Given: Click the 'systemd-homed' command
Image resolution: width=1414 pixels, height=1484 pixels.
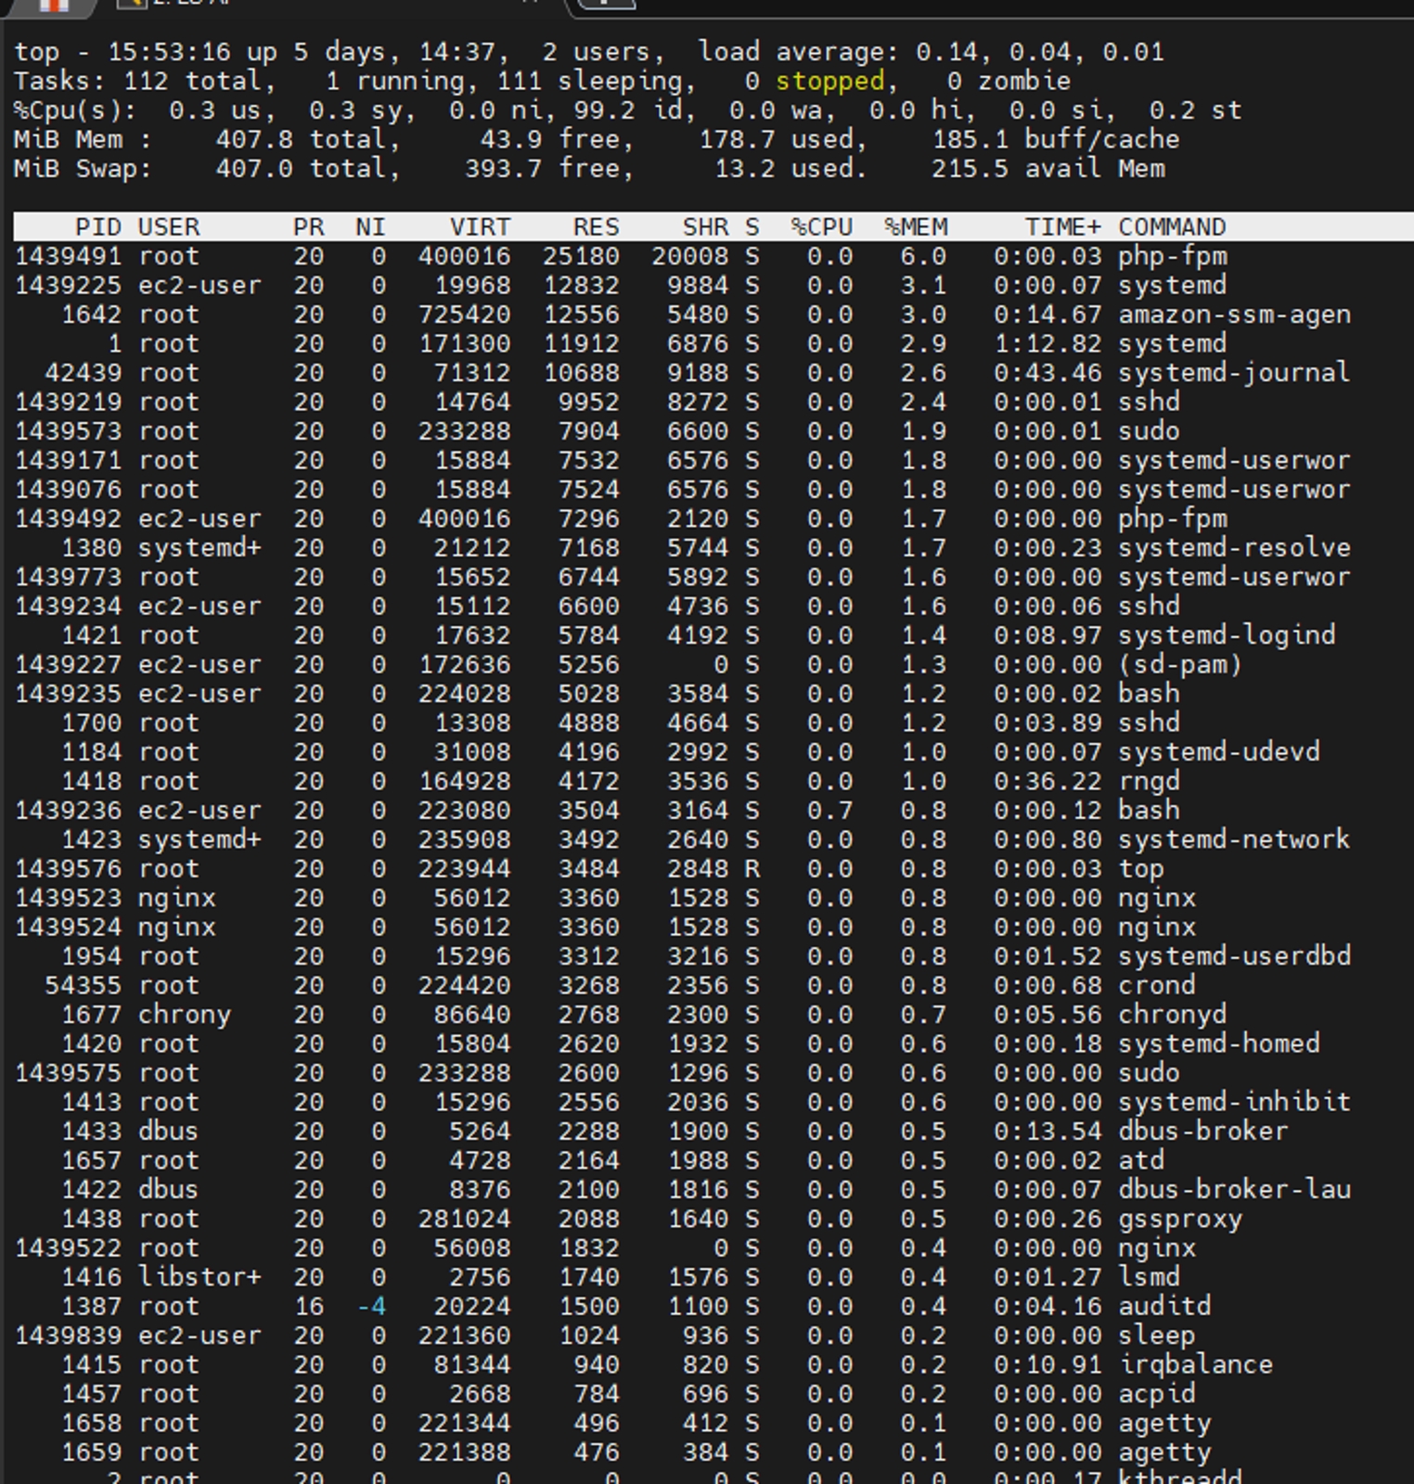Looking at the screenshot, I should click(x=1218, y=1043).
